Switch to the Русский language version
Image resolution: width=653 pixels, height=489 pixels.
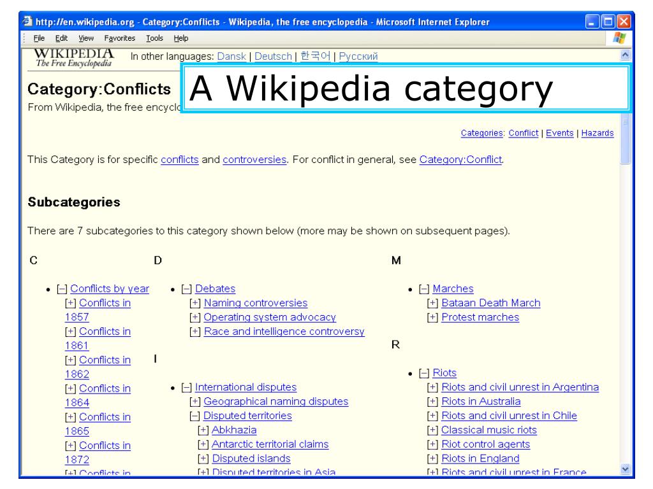pos(358,56)
